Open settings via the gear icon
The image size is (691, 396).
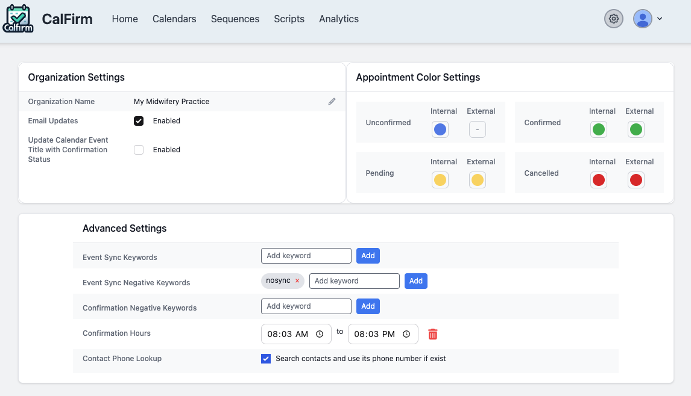click(613, 19)
